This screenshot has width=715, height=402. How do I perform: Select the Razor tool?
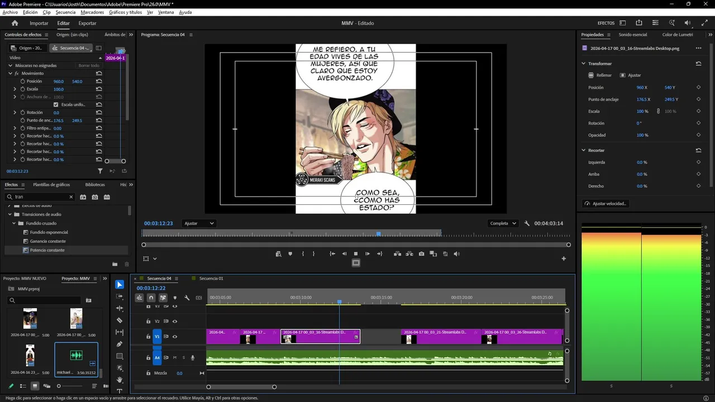(x=120, y=320)
